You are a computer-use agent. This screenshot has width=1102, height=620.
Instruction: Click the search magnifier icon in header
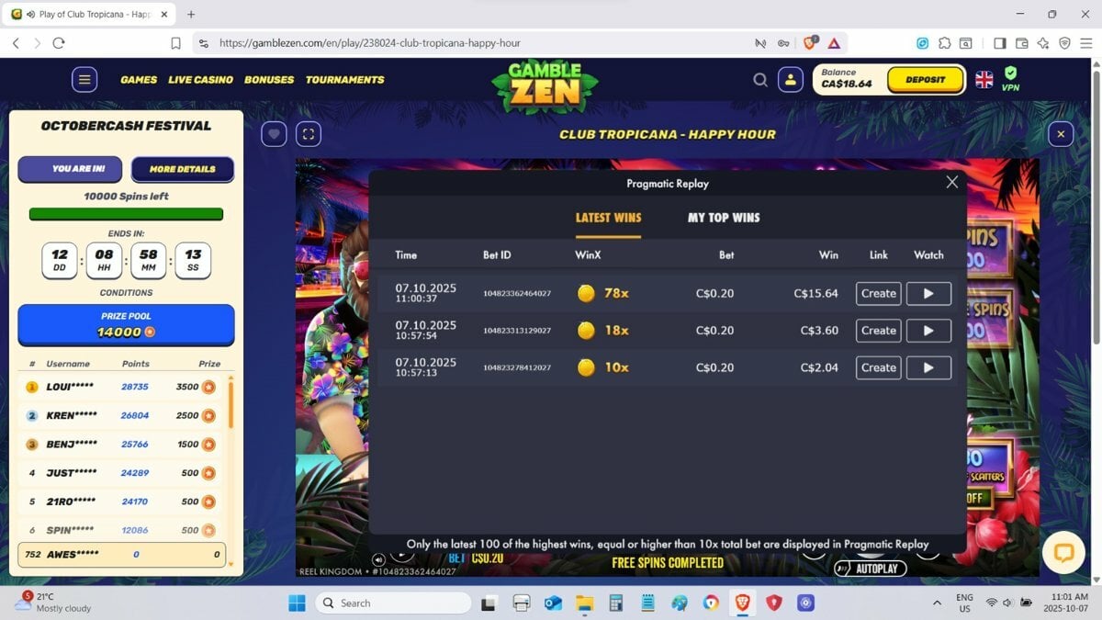click(x=760, y=80)
